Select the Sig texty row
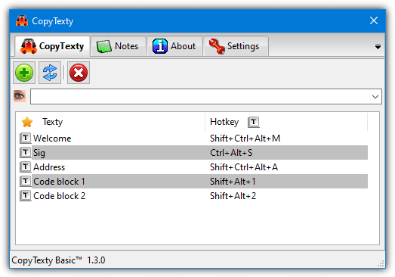395x277 pixels. tap(193, 153)
